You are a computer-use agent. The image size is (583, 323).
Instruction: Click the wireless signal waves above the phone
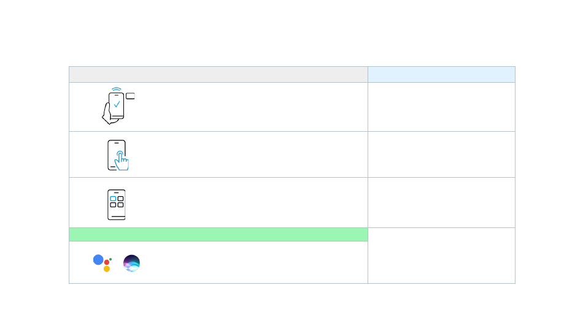[117, 89]
